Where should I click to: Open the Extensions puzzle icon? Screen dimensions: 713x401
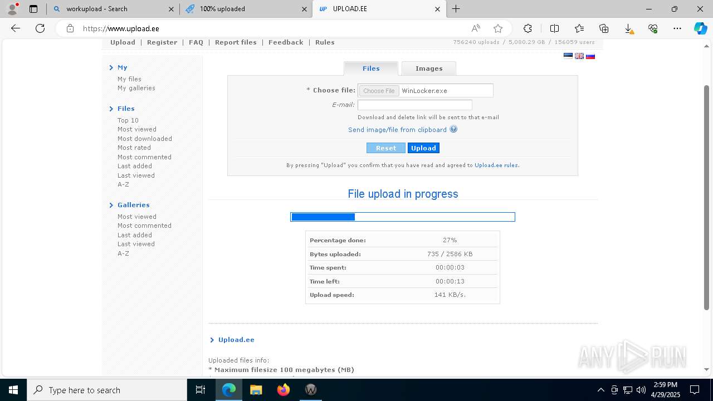[528, 28]
